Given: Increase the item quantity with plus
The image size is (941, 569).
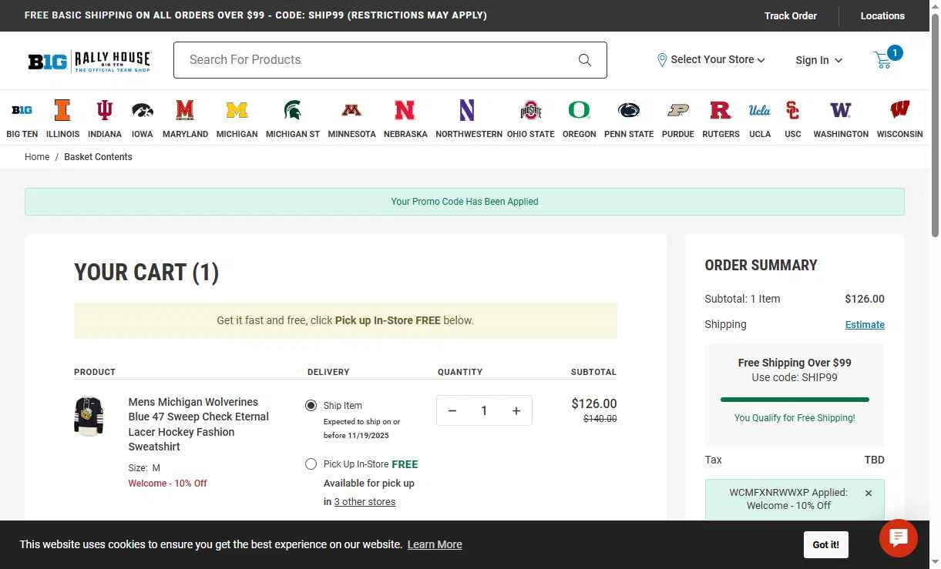Looking at the screenshot, I should [x=516, y=411].
